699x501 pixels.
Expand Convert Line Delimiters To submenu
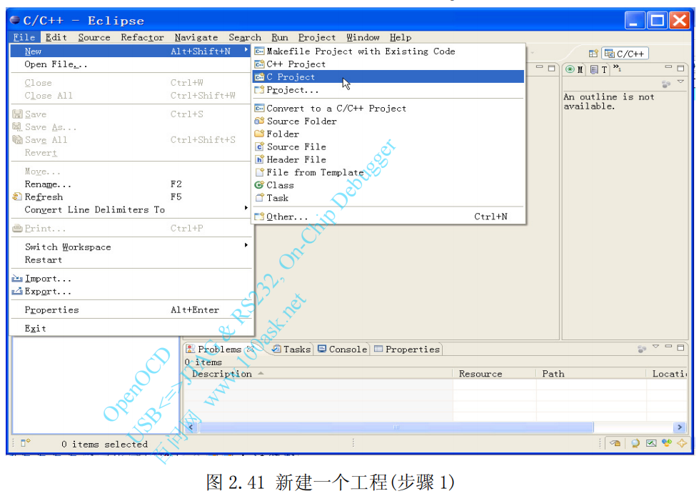(131, 209)
